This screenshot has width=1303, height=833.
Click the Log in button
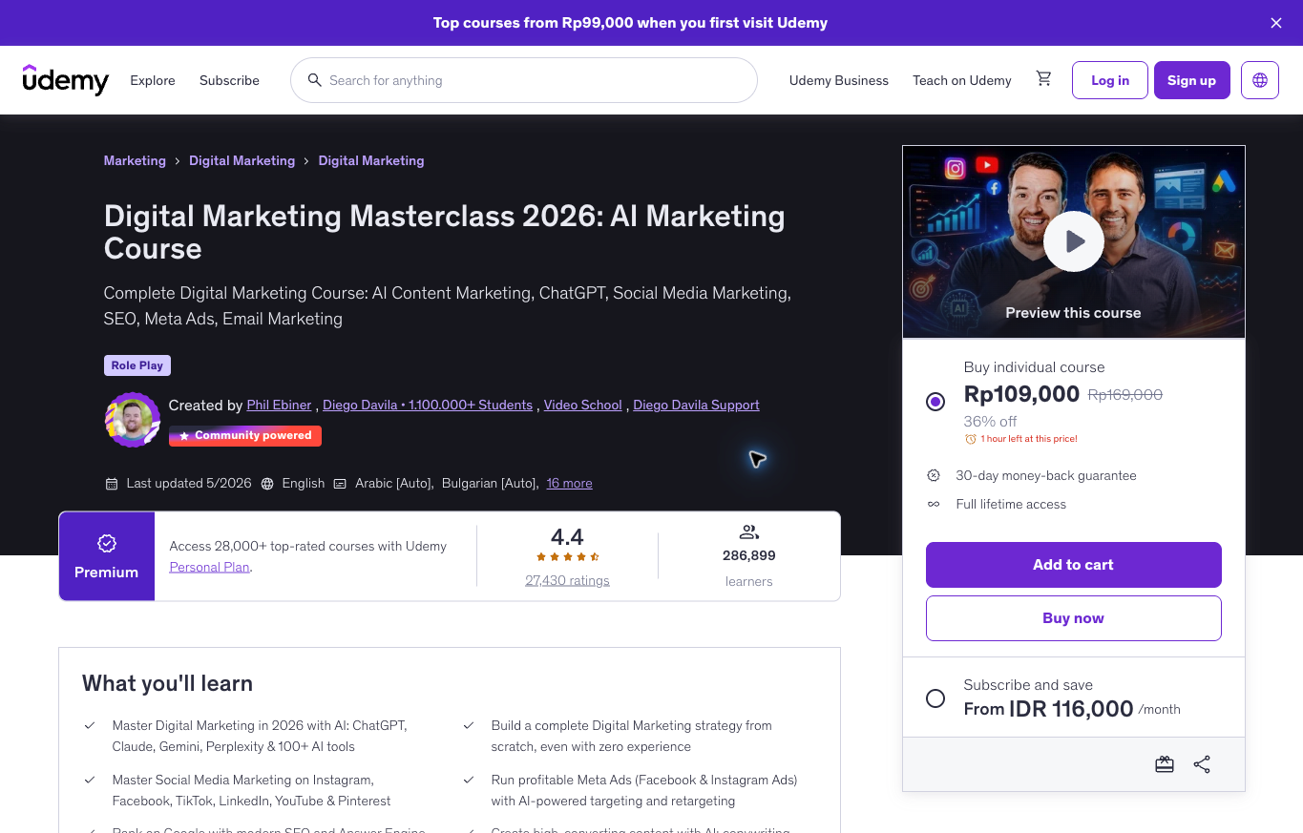tap(1110, 80)
